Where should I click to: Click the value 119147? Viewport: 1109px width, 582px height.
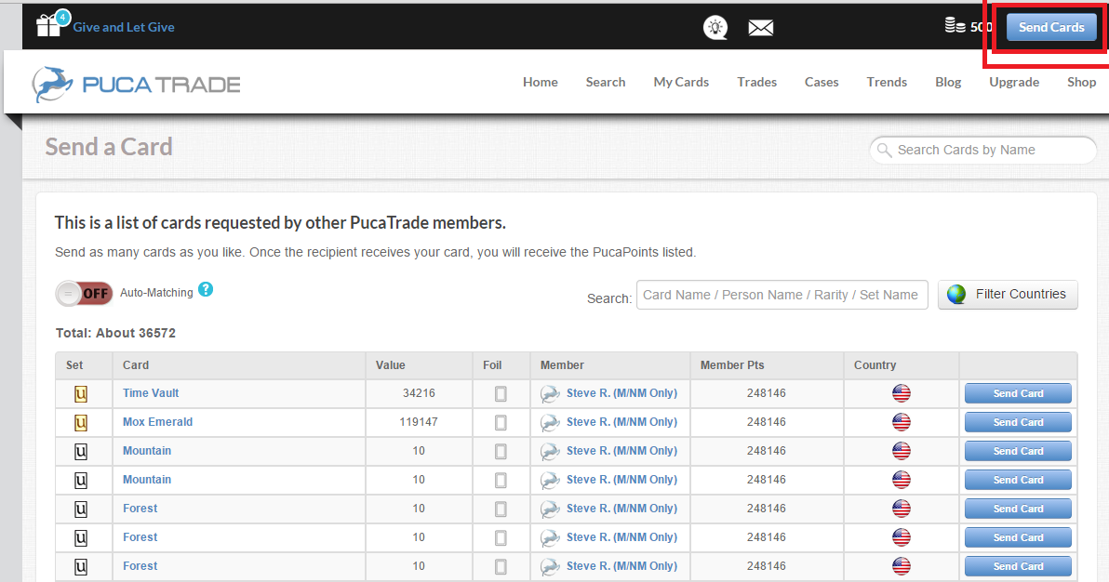click(419, 422)
